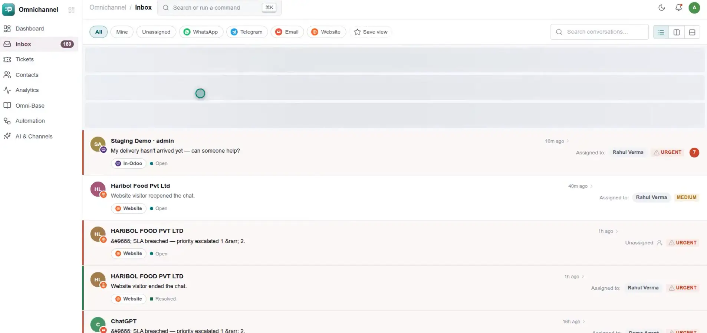
Task: Open Haribol Food Pvt Ltd reopened chat
Action: pos(395,198)
